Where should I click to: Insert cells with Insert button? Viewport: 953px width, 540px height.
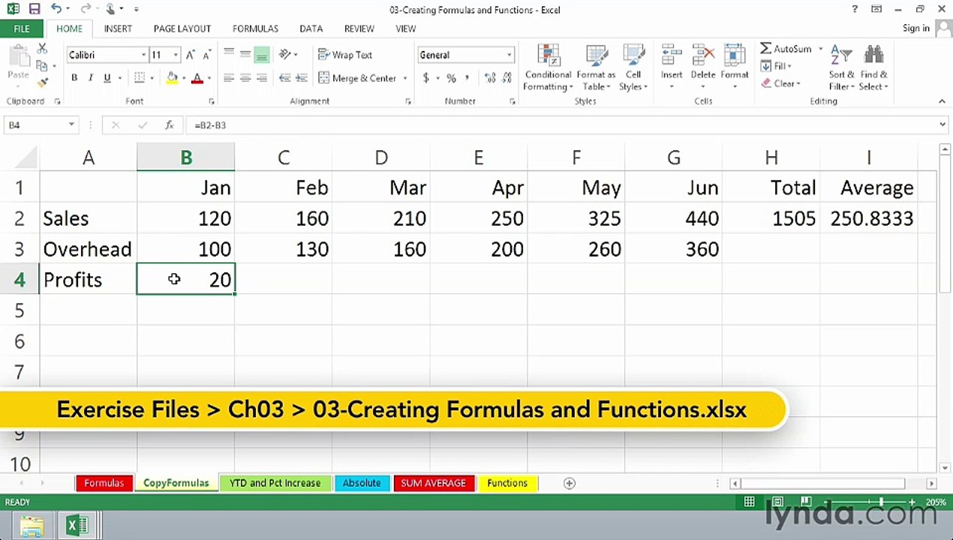(672, 68)
